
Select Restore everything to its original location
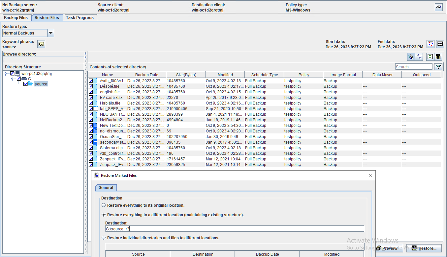coord(104,205)
